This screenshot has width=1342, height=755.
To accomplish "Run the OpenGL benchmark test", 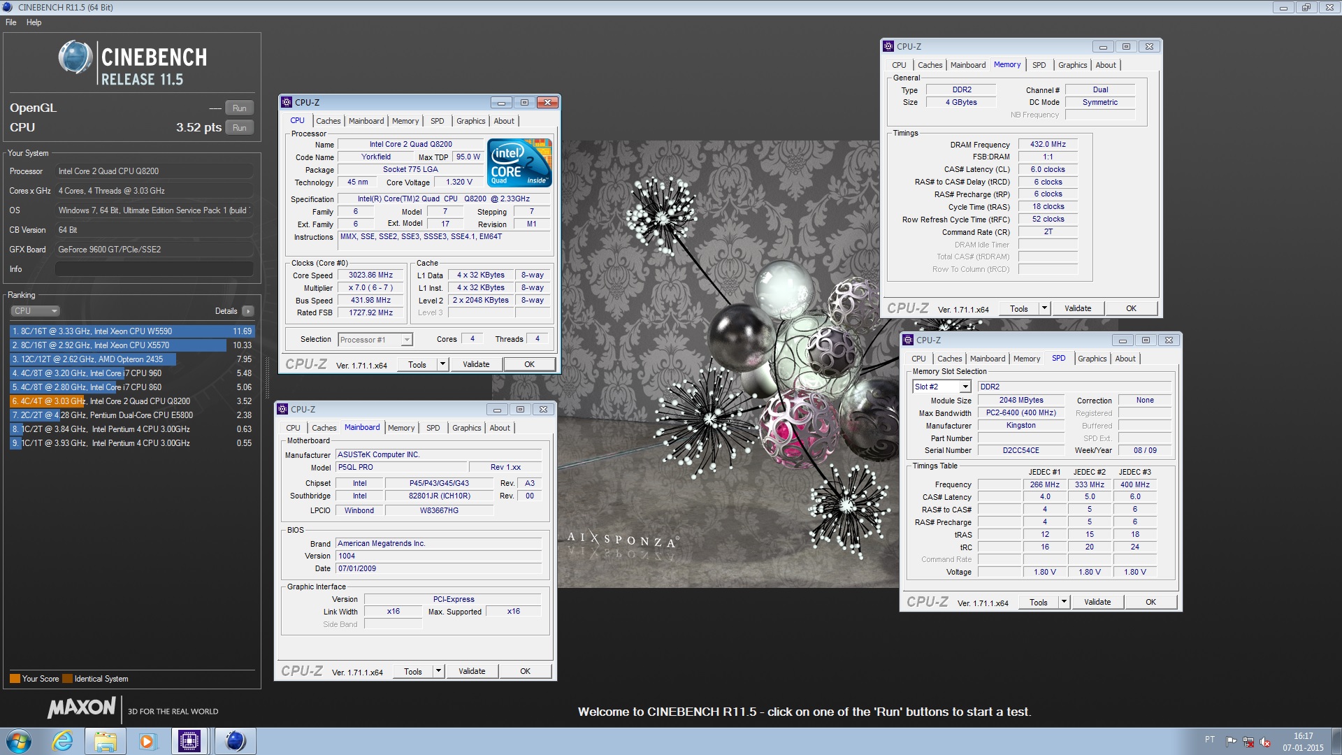I will pyautogui.click(x=239, y=108).
